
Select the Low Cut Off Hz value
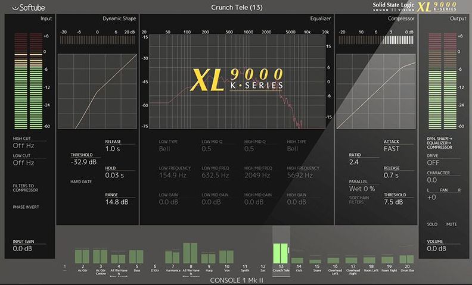tap(23, 162)
